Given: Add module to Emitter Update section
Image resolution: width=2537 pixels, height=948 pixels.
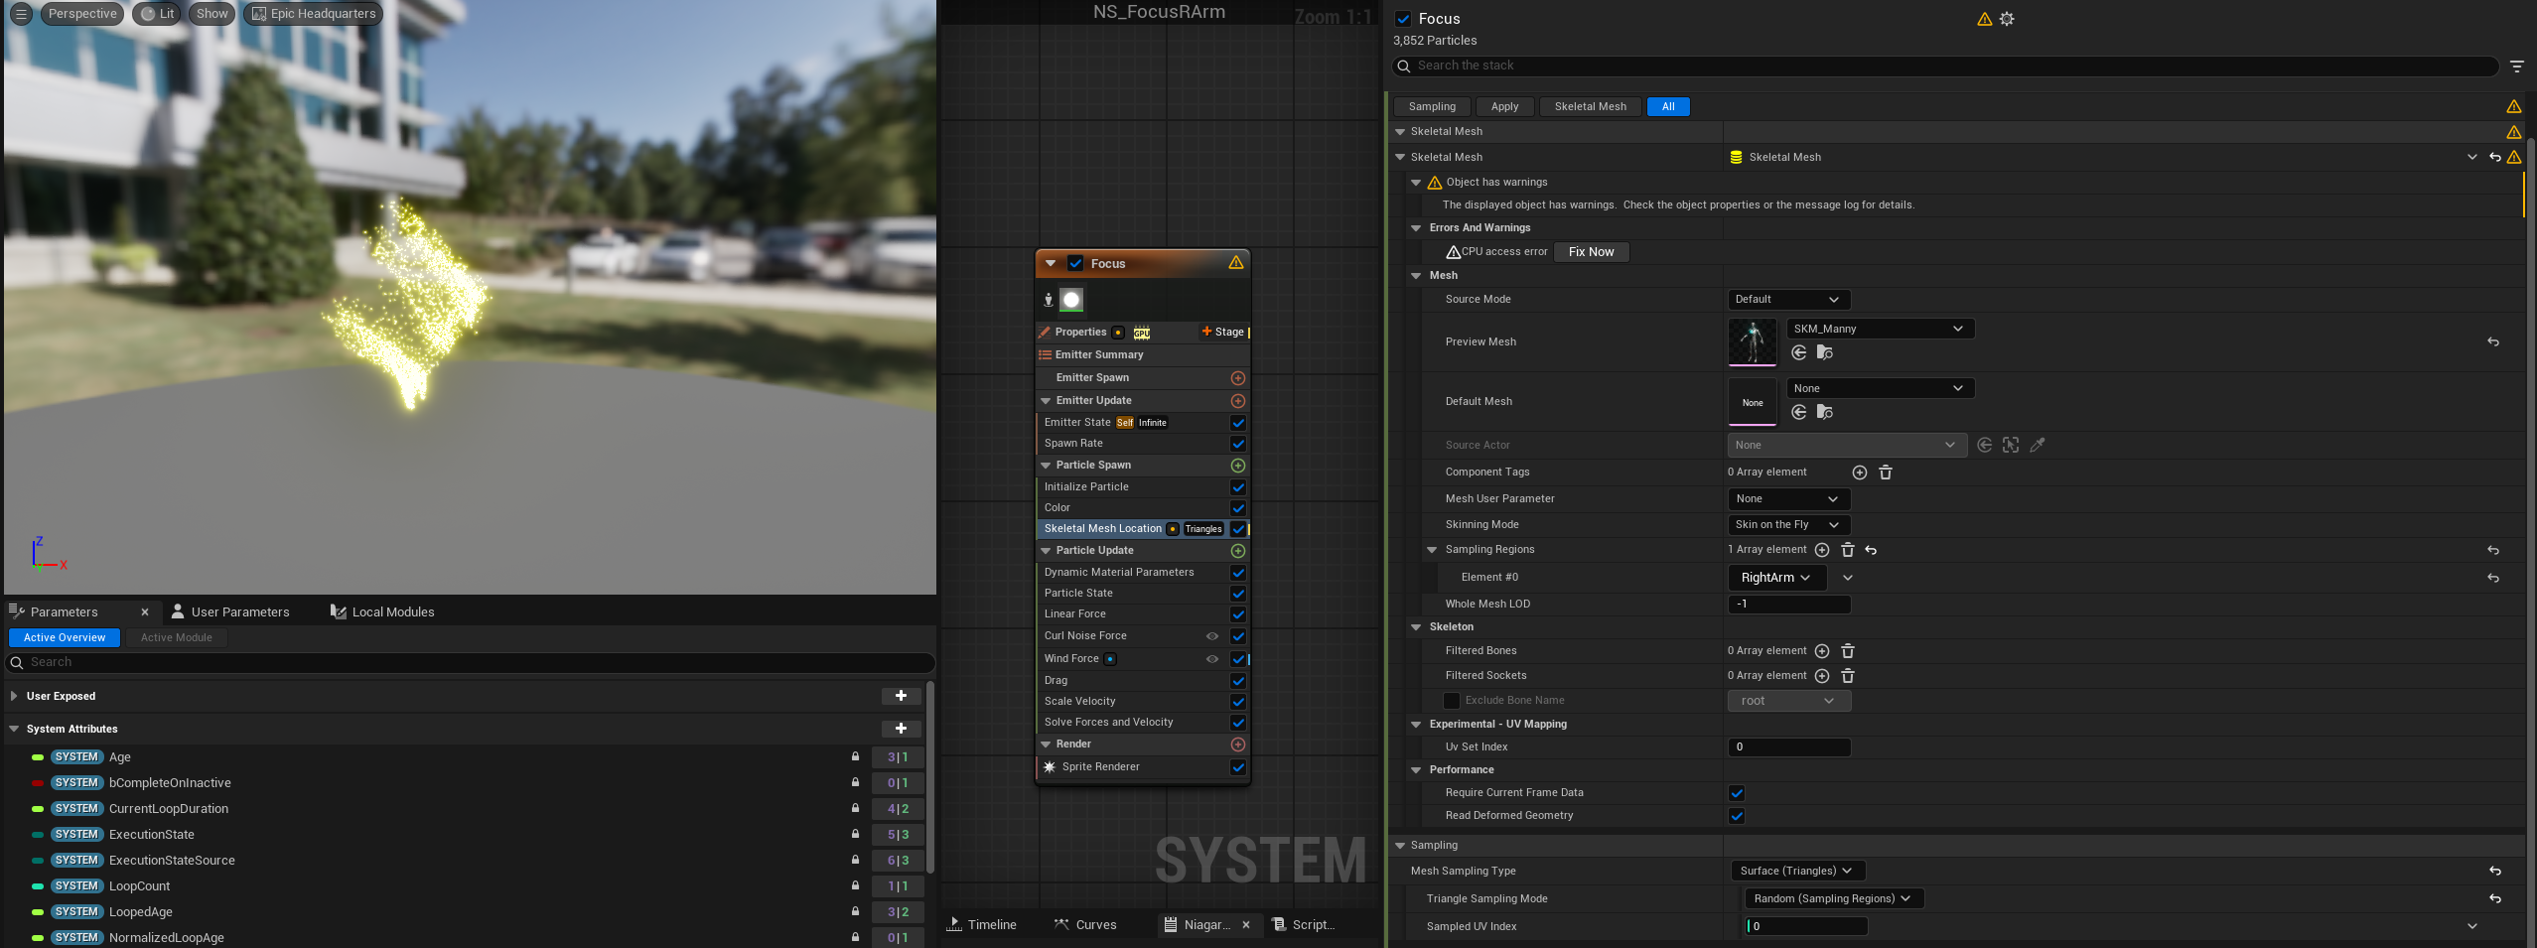Looking at the screenshot, I should tap(1237, 401).
